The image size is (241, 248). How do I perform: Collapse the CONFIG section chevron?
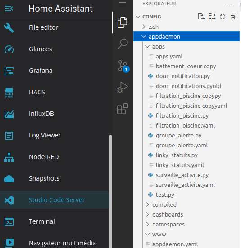click(138, 17)
